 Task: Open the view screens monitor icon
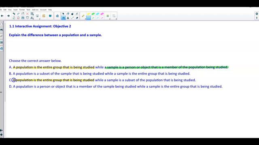pos(38,16)
